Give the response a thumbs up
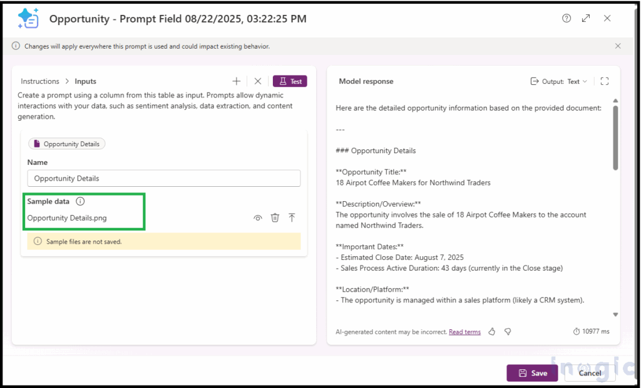The height and width of the screenshot is (388, 641). (492, 332)
